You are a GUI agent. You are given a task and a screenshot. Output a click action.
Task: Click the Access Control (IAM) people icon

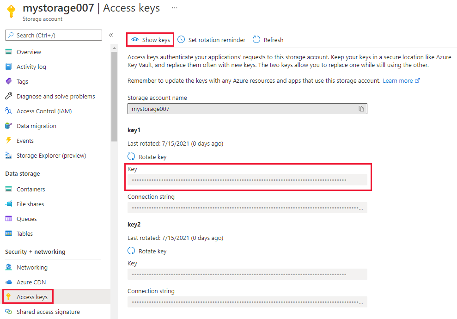pyautogui.click(x=9, y=111)
